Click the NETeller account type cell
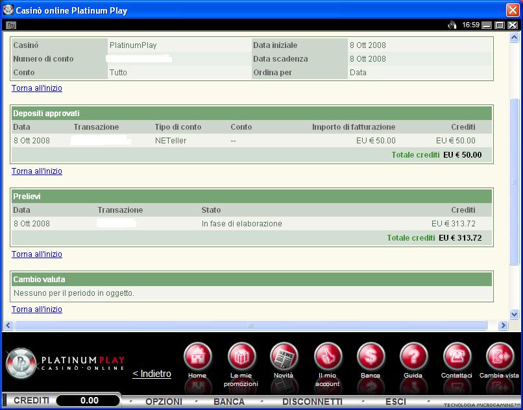The width and height of the screenshot is (523, 410). (x=171, y=141)
